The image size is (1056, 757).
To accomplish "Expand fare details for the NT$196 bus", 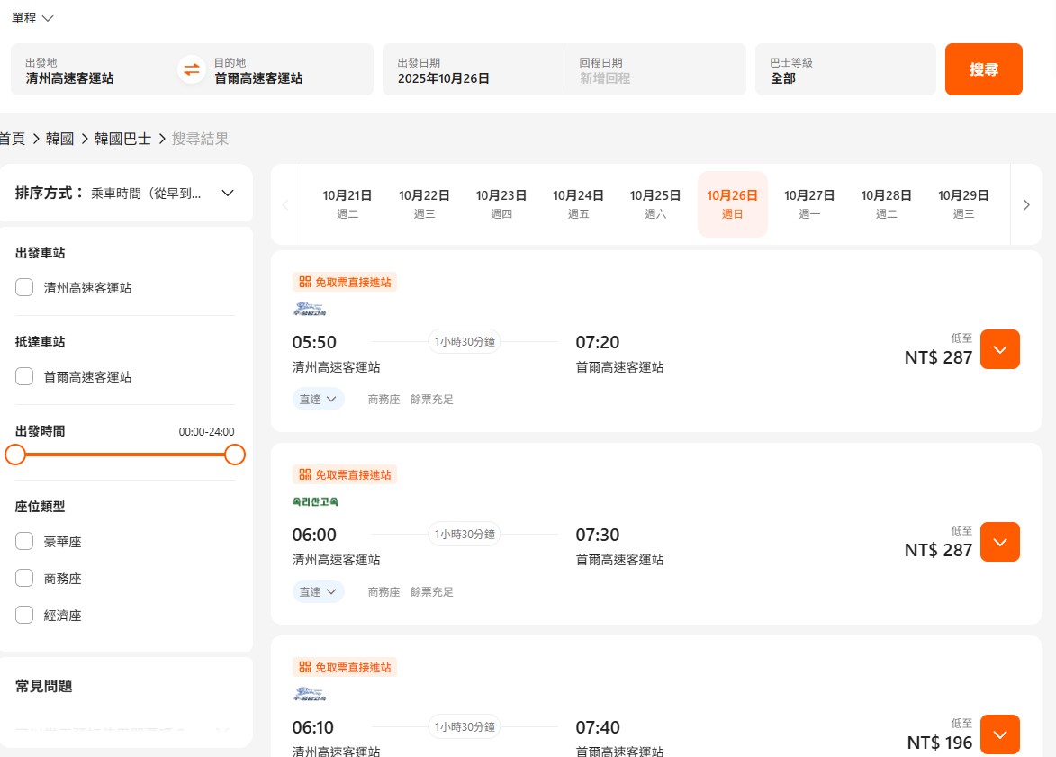I will click(x=999, y=734).
